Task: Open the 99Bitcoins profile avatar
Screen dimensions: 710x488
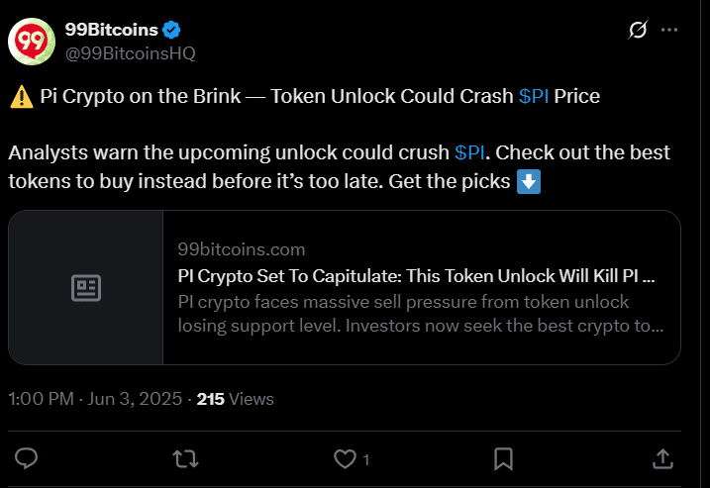Action: pyautogui.click(x=32, y=42)
